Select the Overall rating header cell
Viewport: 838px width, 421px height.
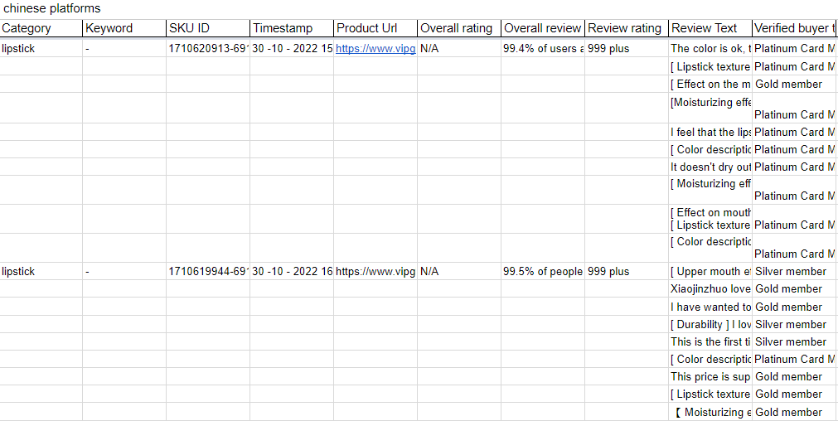tap(458, 28)
